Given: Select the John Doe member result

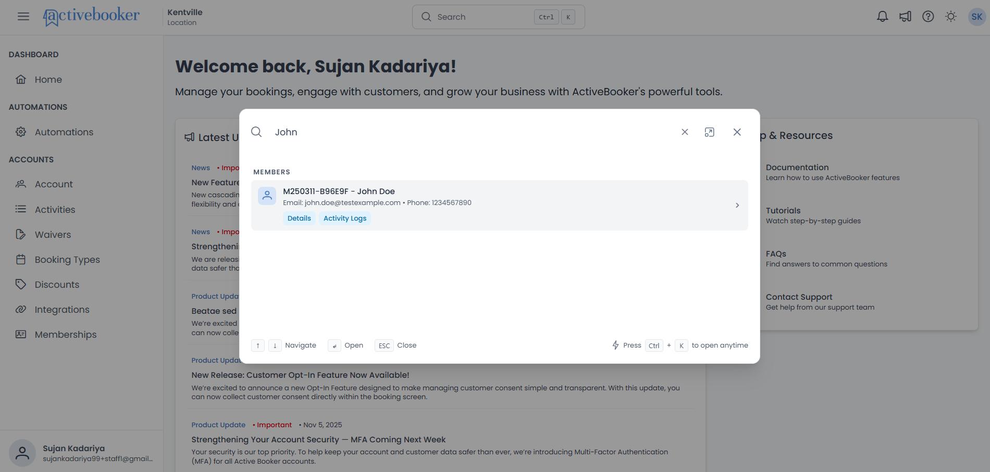Looking at the screenshot, I should 499,205.
